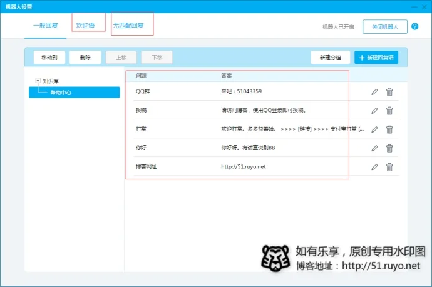
Task: Select the 博客网址 question cell
Action: tap(147, 166)
